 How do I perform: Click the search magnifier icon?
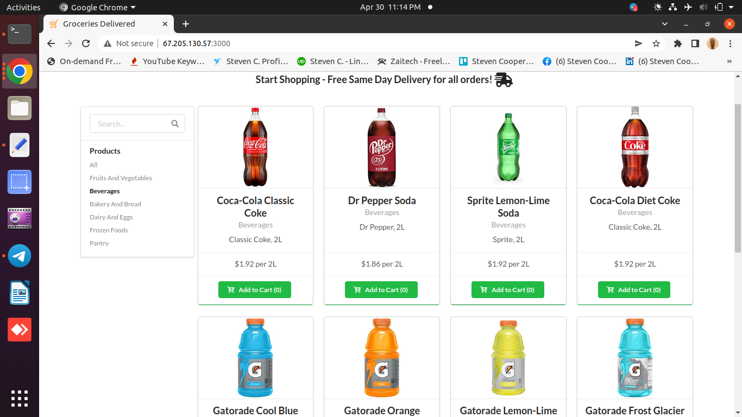tap(175, 124)
